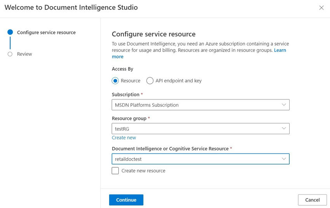This screenshot has height=208, width=330.
Task: Click the chevron beside retaildoctest
Action: (284, 159)
